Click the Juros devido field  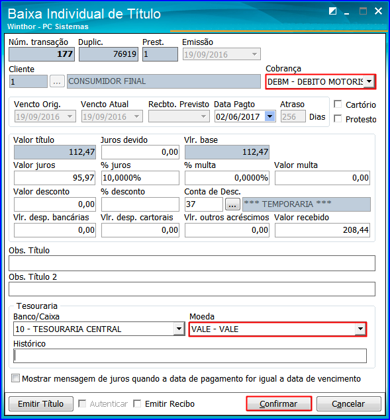tap(140, 152)
